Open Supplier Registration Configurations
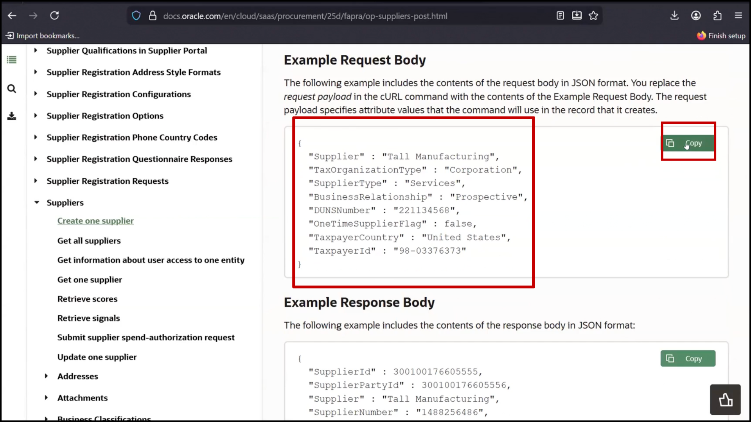Screen dimensions: 751x422 (119, 94)
